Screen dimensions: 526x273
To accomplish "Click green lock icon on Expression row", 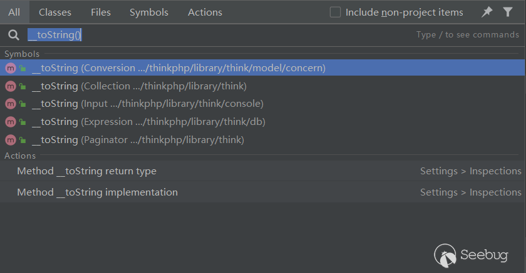I will click(22, 122).
